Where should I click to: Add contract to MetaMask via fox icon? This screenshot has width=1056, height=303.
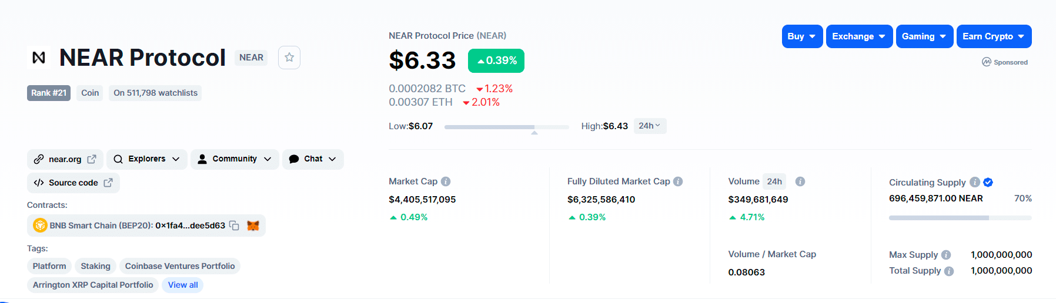tap(253, 225)
